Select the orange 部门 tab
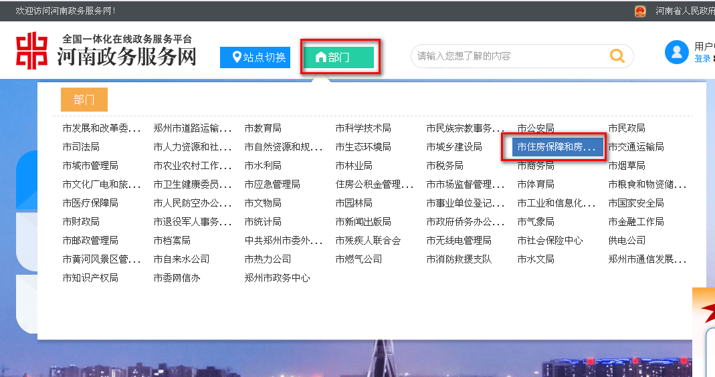715x377 pixels. (x=84, y=100)
